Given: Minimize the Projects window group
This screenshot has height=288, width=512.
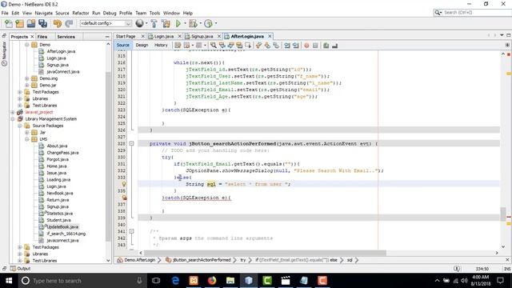Looking at the screenshot, I should tap(107, 37).
